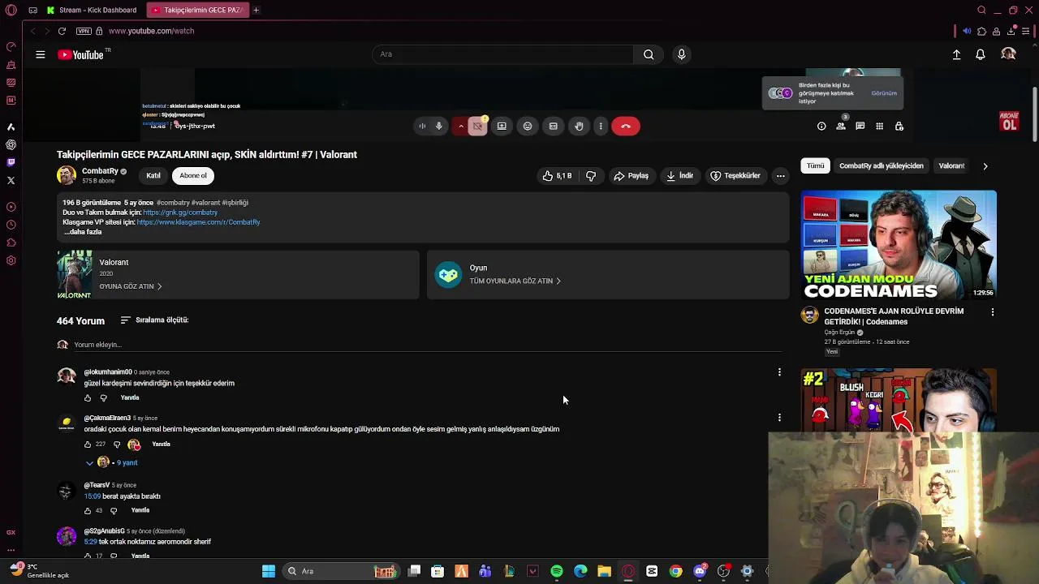1039x584 pixels.
Task: Open the YouTube create/upload icon
Action: pos(956,54)
